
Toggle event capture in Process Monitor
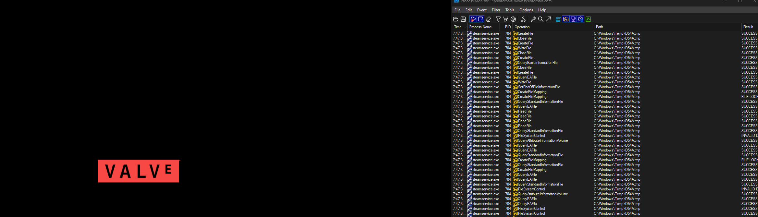pos(473,19)
